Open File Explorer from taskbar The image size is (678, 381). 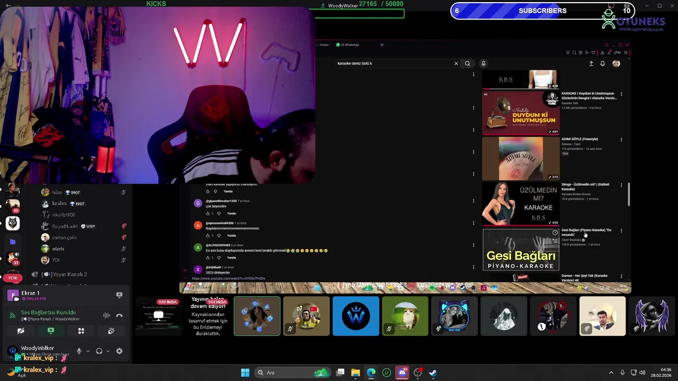[x=355, y=373]
